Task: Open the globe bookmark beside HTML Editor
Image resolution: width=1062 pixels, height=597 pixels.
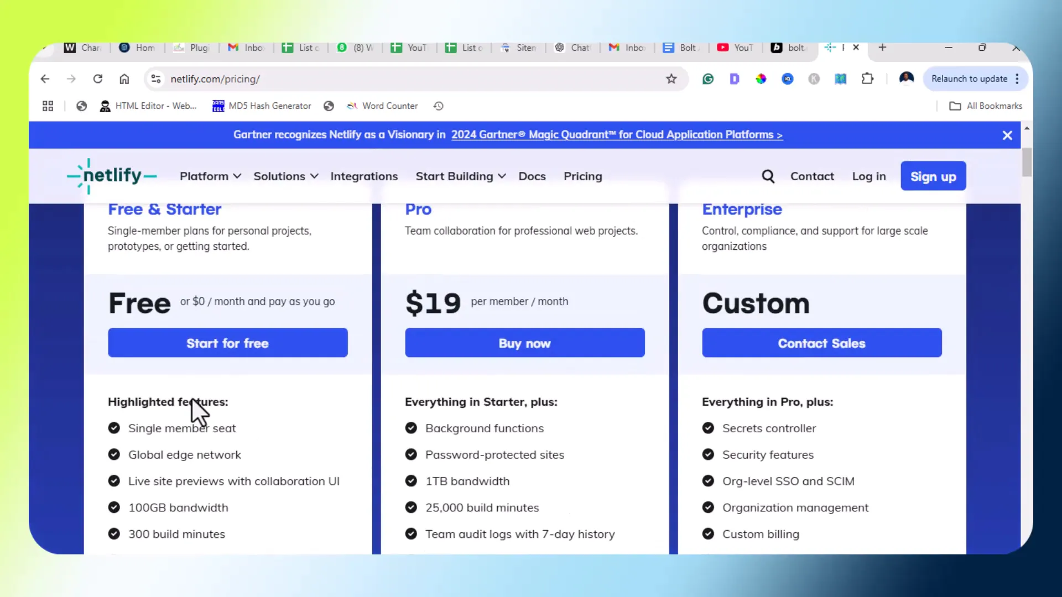Action: [82, 106]
